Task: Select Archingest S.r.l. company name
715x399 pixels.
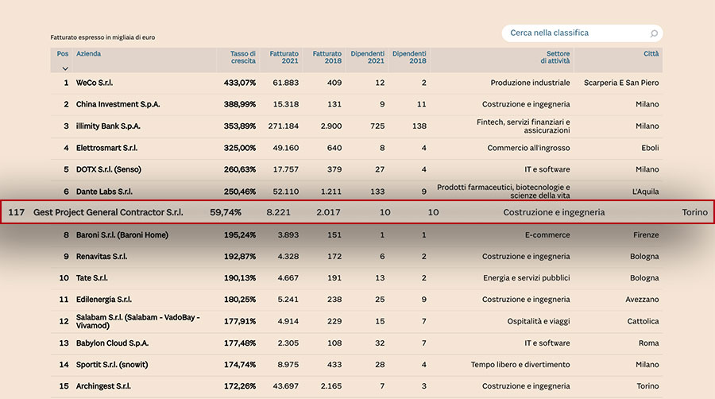Action: coord(103,386)
